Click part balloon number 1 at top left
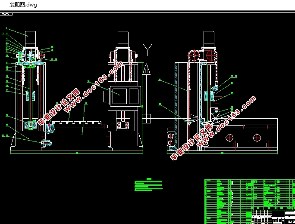 (6, 28)
